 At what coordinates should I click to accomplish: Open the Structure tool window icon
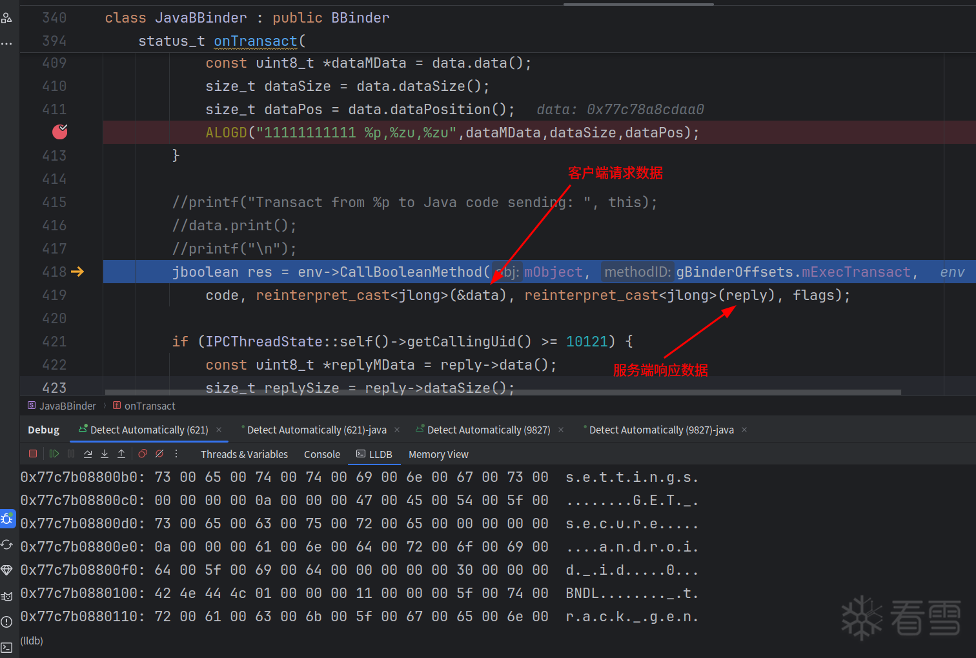click(6, 18)
